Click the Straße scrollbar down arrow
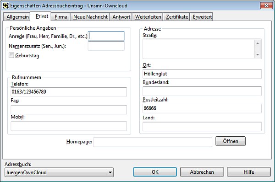The height and width of the screenshot is (182, 275). (x=258, y=55)
